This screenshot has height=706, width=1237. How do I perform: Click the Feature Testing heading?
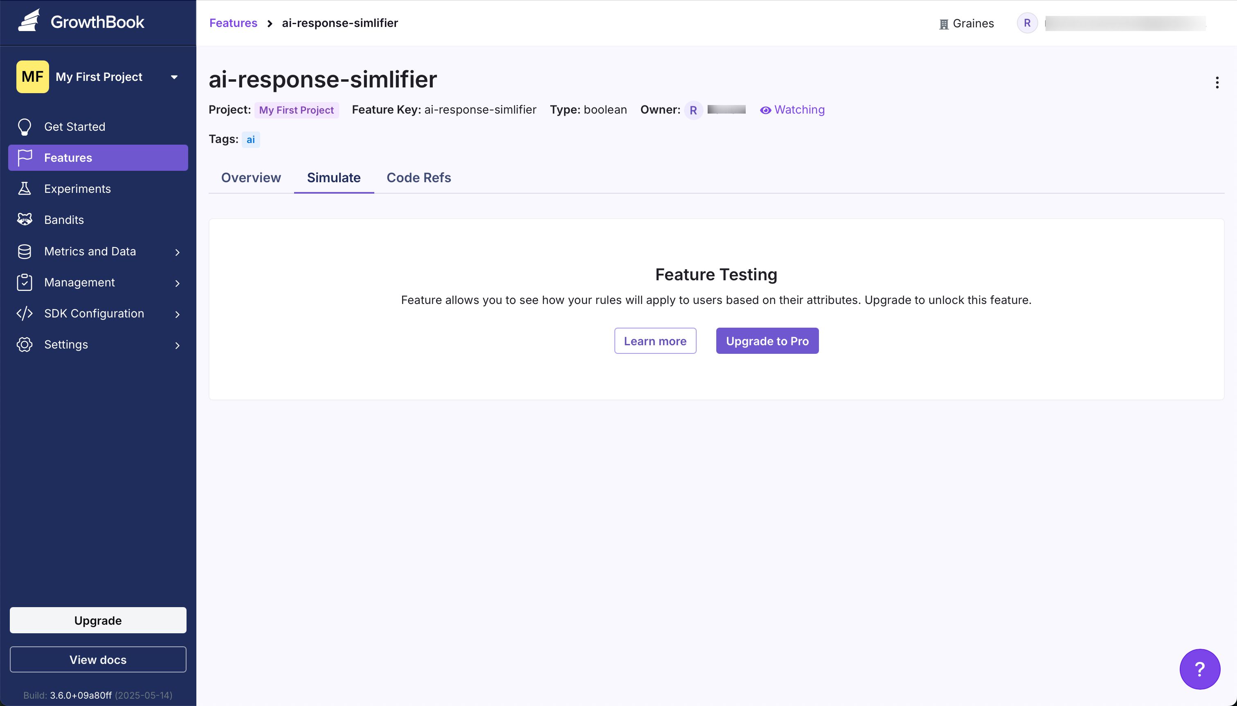(716, 275)
